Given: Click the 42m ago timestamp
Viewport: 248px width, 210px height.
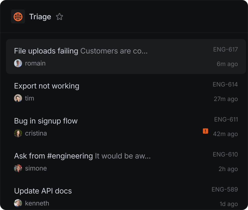Looking at the screenshot, I should (x=225, y=134).
